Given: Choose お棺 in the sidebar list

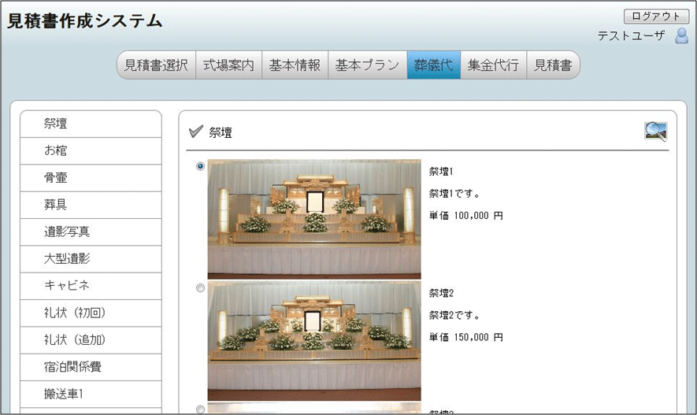Looking at the screenshot, I should tap(91, 151).
